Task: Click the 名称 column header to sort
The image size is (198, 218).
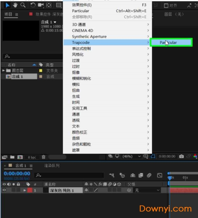Action: pos(11,65)
